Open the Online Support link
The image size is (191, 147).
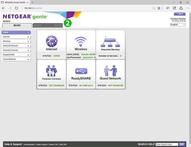tap(42, 144)
